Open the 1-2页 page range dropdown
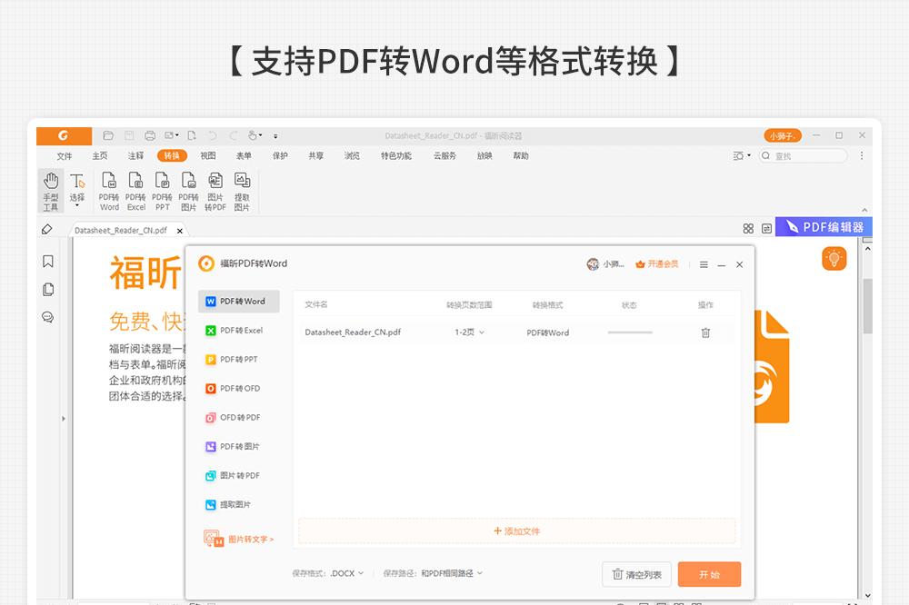The height and width of the screenshot is (605, 909). (470, 332)
